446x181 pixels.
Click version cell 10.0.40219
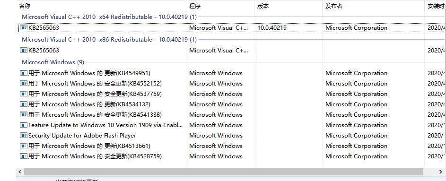[272, 27]
